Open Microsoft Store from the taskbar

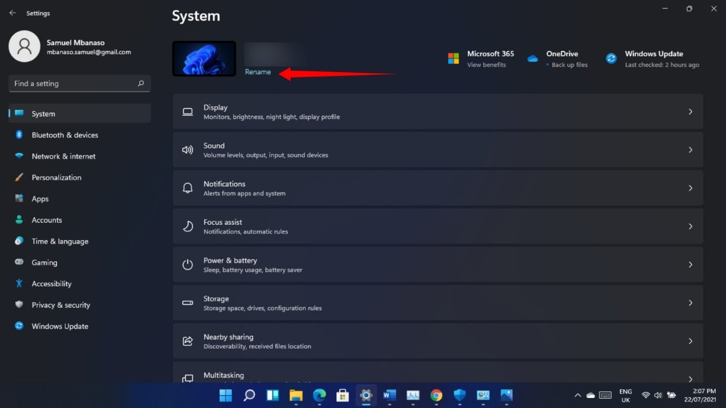(343, 395)
